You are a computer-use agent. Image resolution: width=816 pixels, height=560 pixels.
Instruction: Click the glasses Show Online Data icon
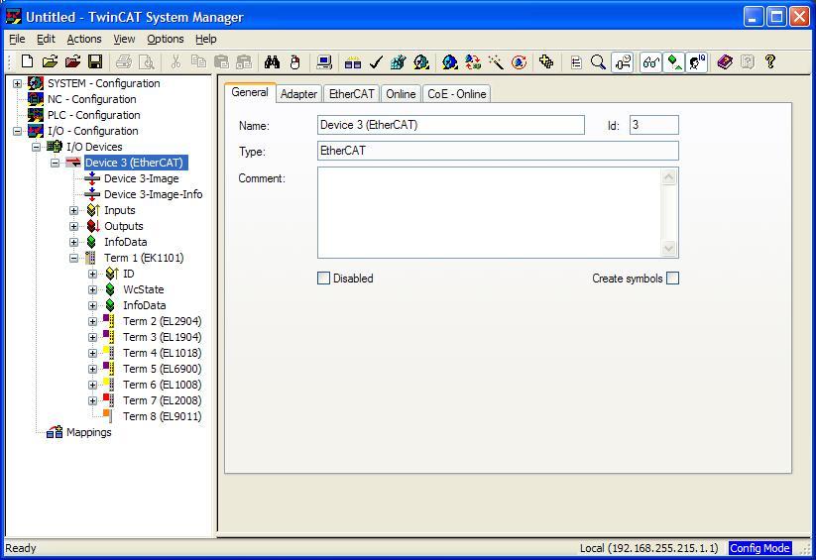point(650,62)
